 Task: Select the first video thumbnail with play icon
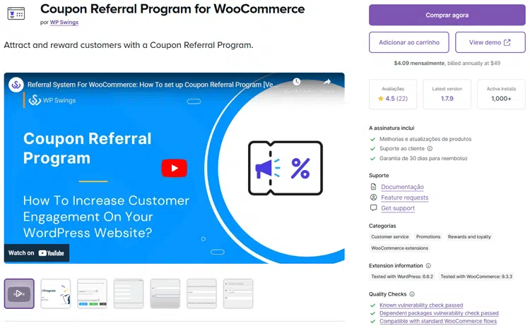pyautogui.click(x=19, y=293)
